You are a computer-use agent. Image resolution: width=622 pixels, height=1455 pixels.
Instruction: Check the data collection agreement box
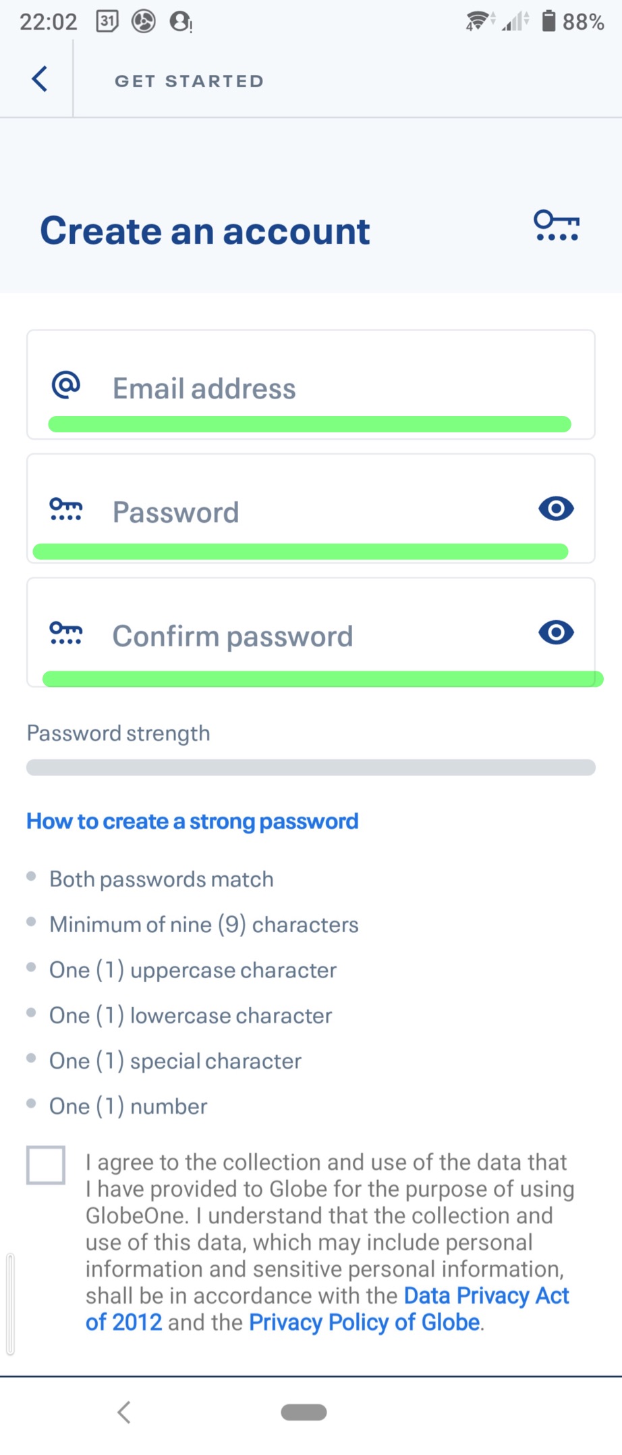pos(46,1165)
